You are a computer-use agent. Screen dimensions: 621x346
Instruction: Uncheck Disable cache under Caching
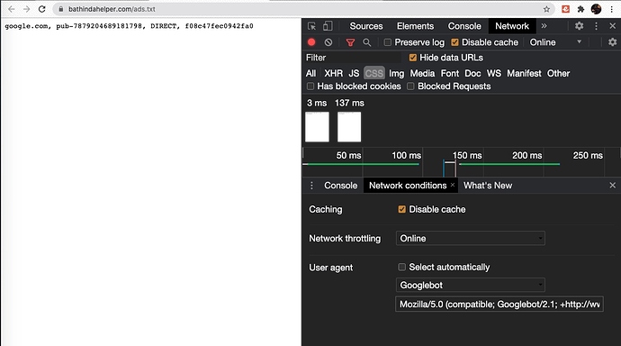[401, 209]
